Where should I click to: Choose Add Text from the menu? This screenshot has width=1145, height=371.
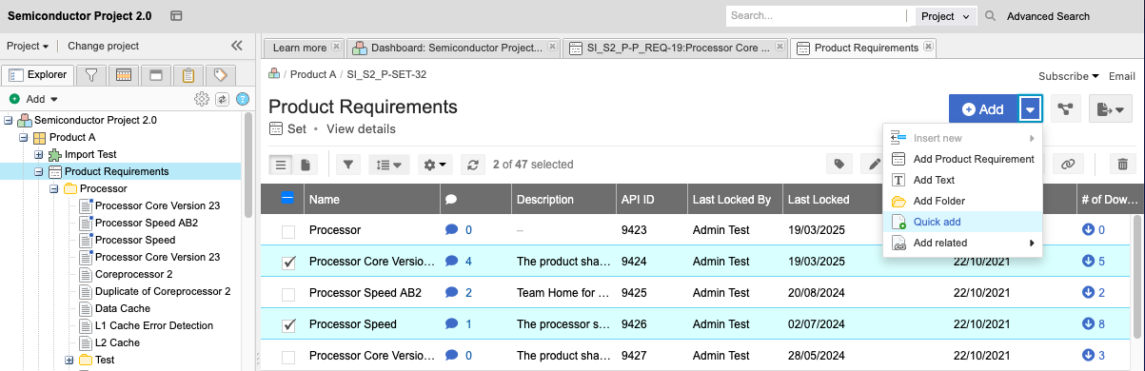tap(962, 180)
